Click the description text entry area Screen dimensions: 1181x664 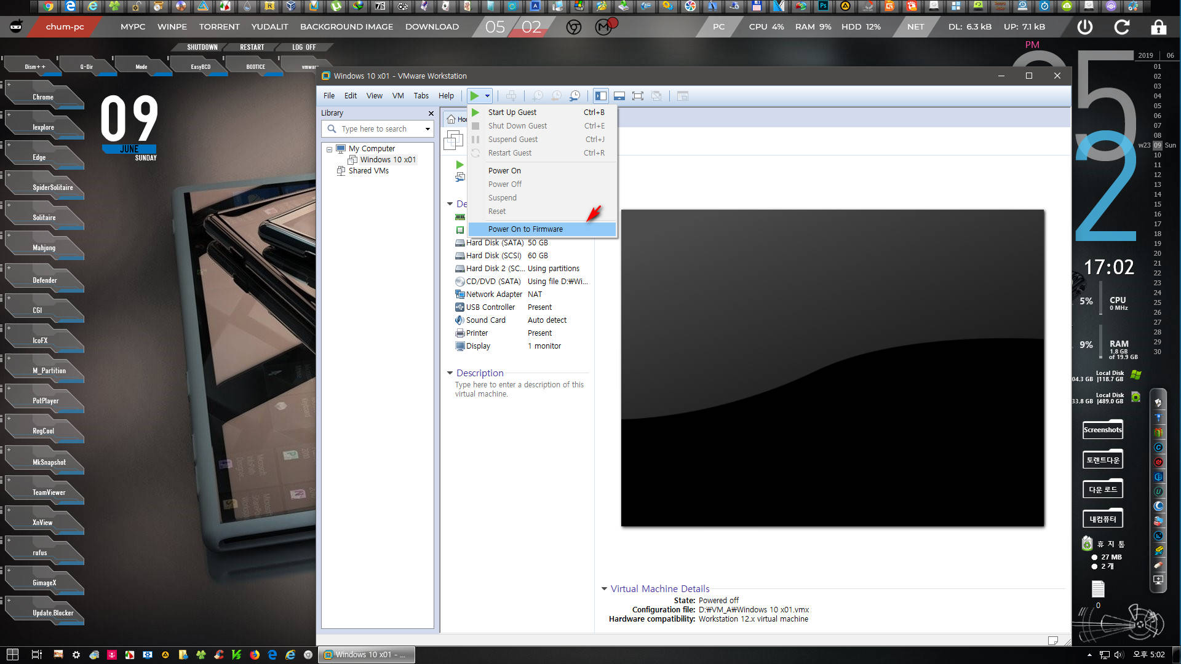click(521, 389)
